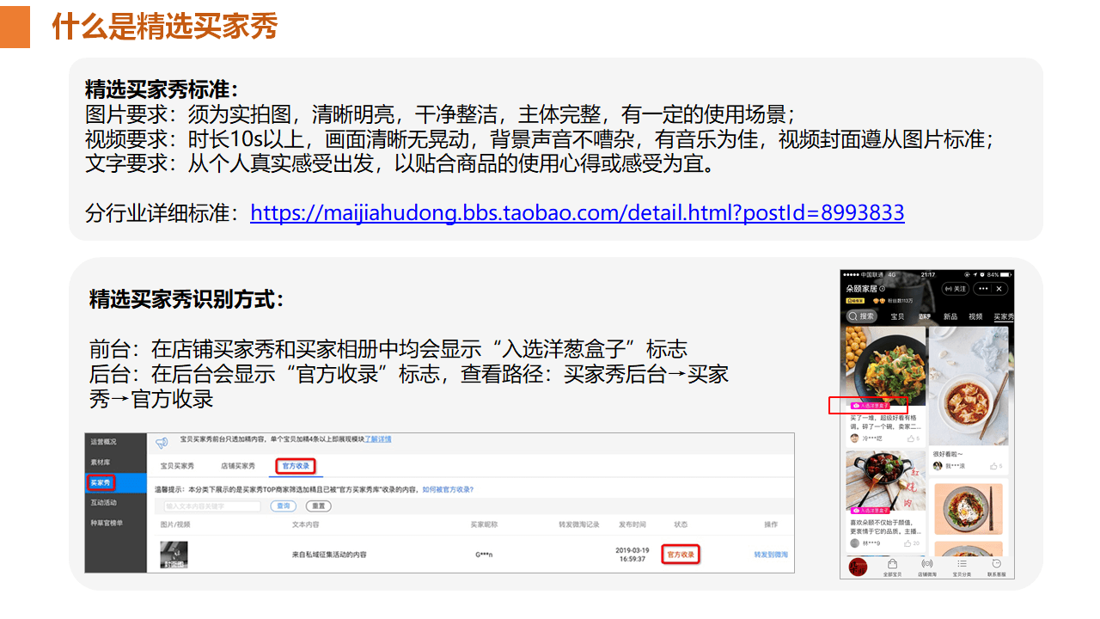The width and height of the screenshot is (1100, 619).
Task: Switch to the 宝贝买家秀 tab
Action: [x=177, y=466]
